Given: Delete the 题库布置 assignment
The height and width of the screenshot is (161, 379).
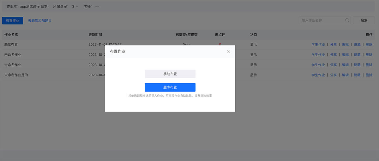Looking at the screenshot, I should [369, 45].
